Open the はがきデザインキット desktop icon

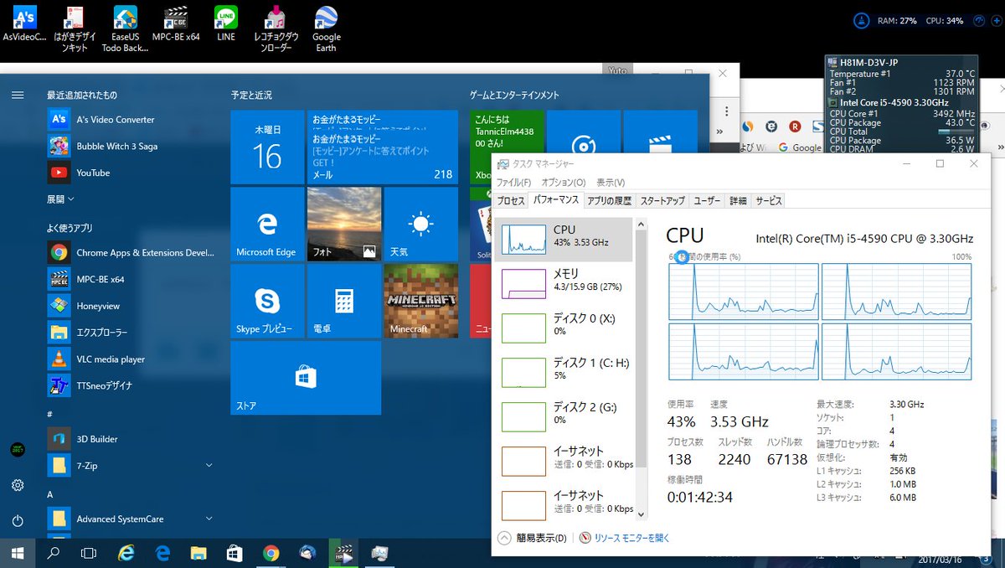click(x=75, y=28)
